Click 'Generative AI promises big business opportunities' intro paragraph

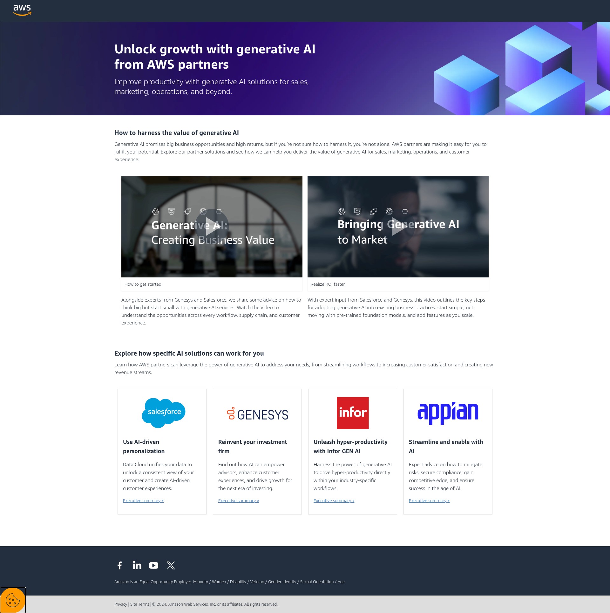[x=301, y=152]
